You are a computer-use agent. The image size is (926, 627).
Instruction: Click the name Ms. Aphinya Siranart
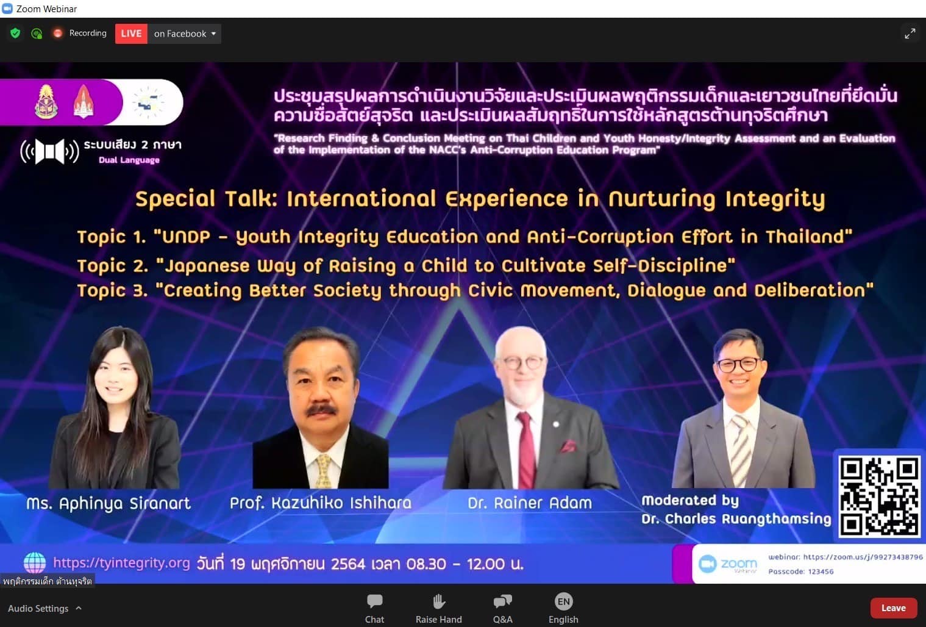(109, 503)
